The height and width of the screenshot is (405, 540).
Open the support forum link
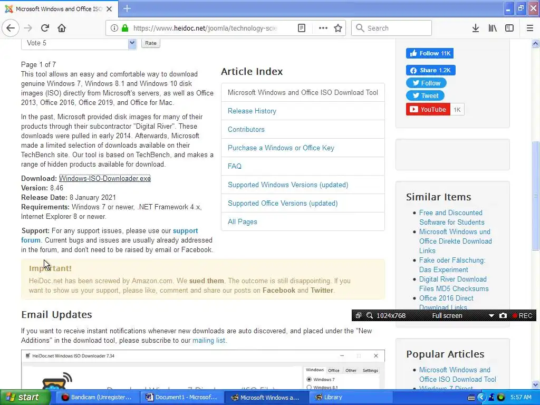(110, 236)
